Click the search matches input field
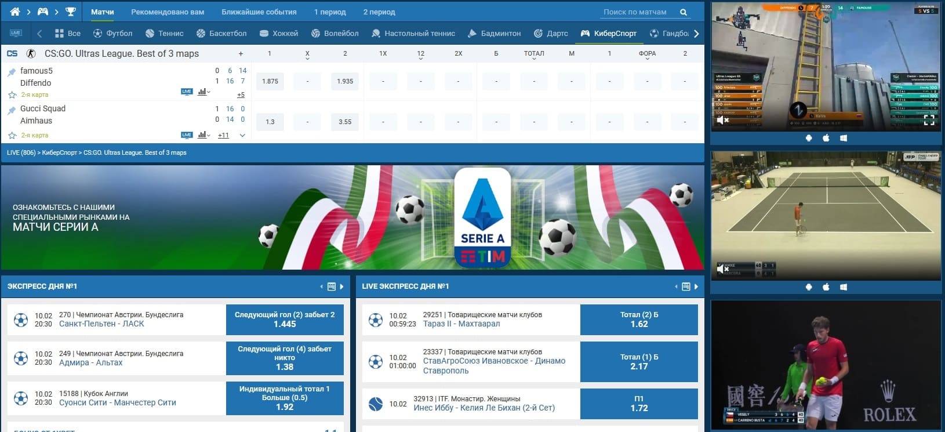Viewport: 945px width, 432px height. tap(635, 12)
